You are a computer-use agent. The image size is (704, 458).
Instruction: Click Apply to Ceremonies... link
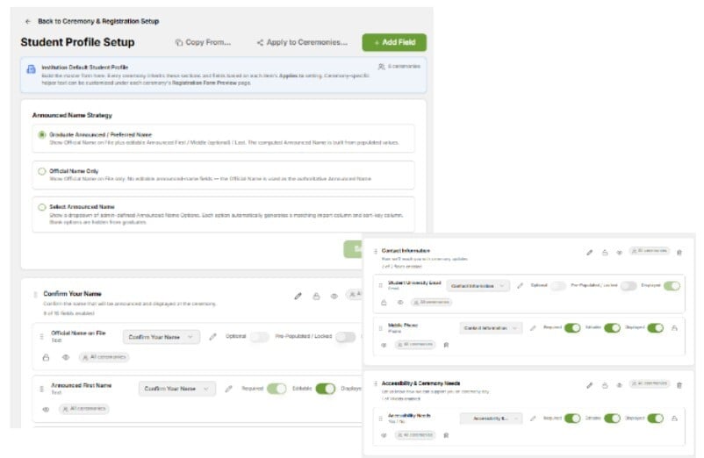pos(302,42)
